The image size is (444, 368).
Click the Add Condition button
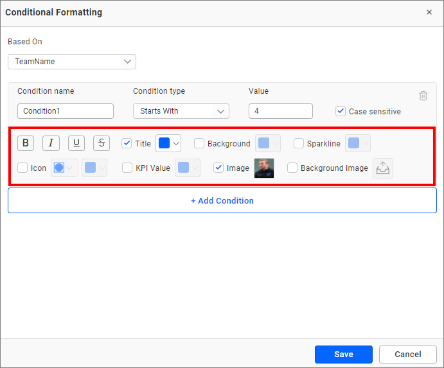pos(222,200)
